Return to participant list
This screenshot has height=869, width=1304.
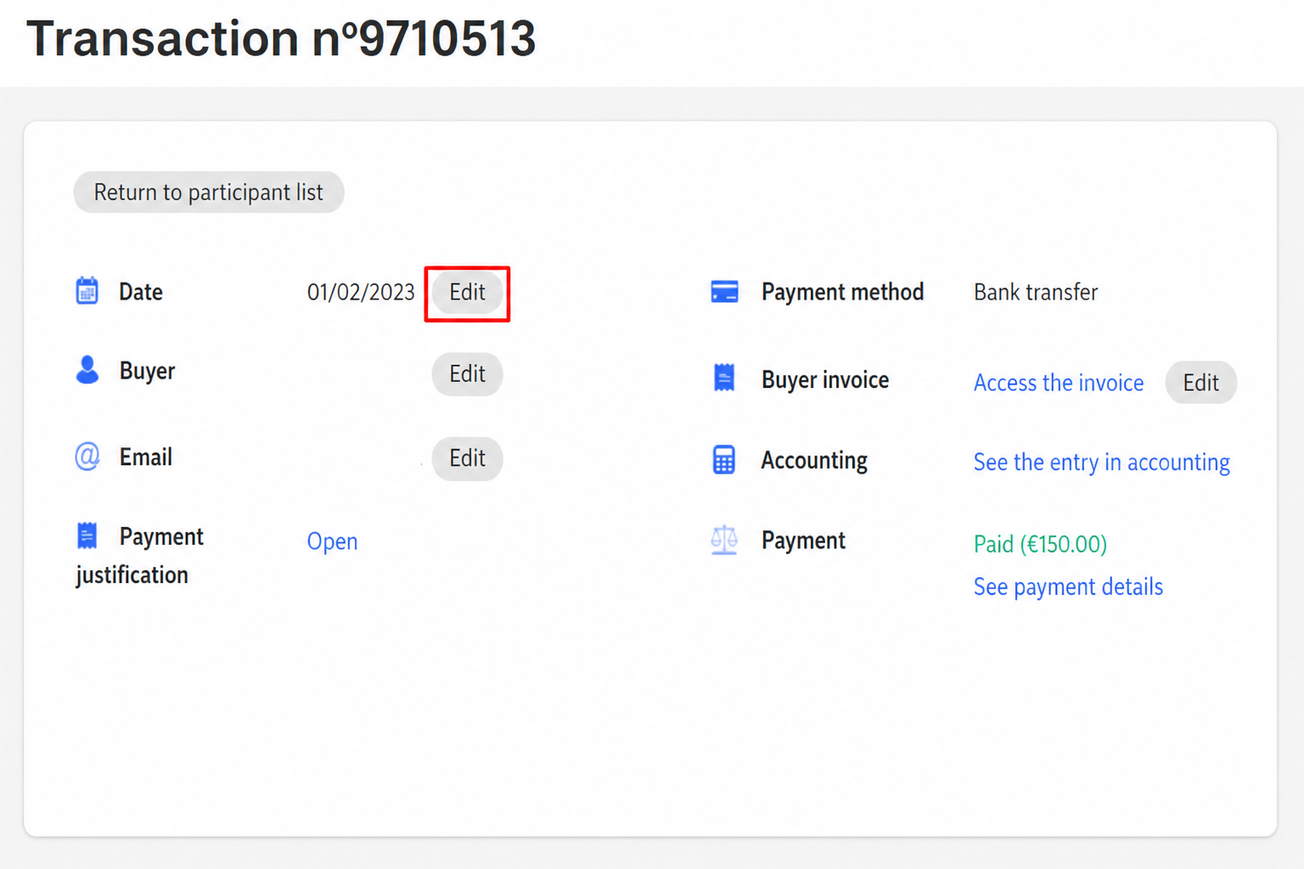(x=209, y=193)
